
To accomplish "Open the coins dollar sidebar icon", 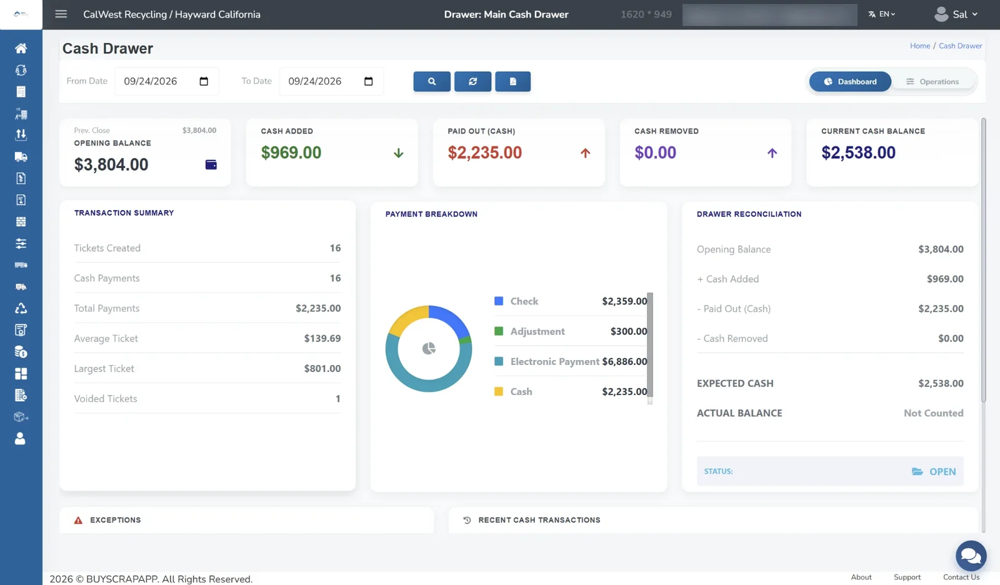I will point(21,352).
